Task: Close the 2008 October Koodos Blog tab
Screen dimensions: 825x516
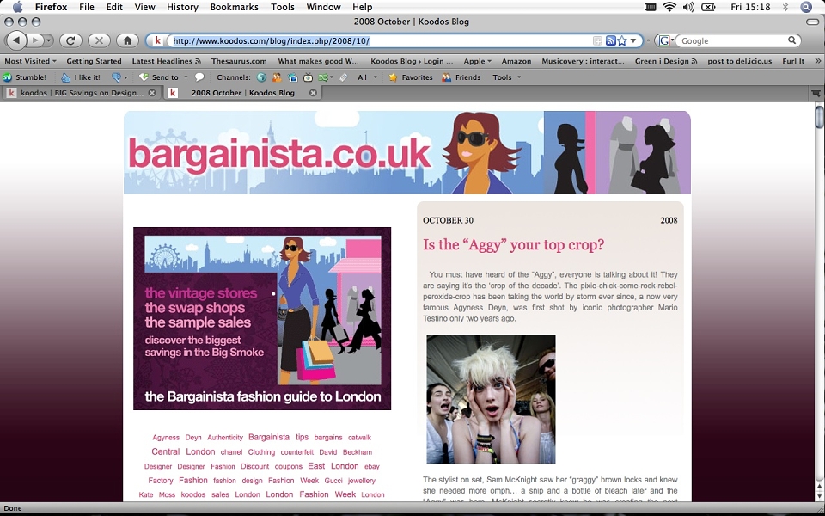Action: click(313, 93)
